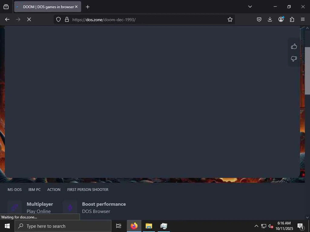
Task: Open Windows Task View
Action: (119, 226)
